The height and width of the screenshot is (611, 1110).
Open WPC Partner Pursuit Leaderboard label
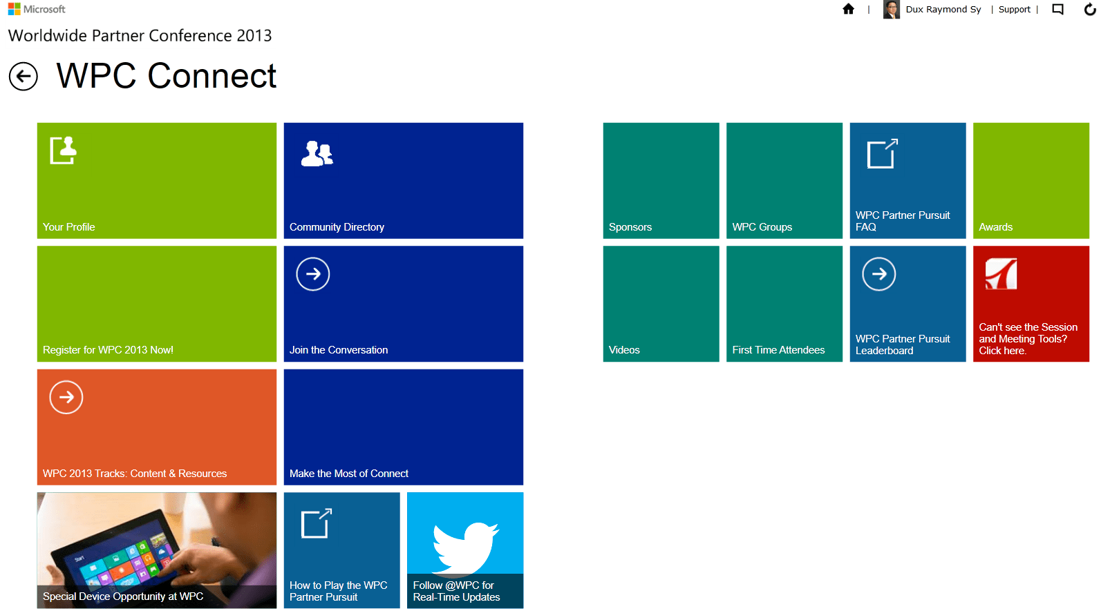point(903,345)
